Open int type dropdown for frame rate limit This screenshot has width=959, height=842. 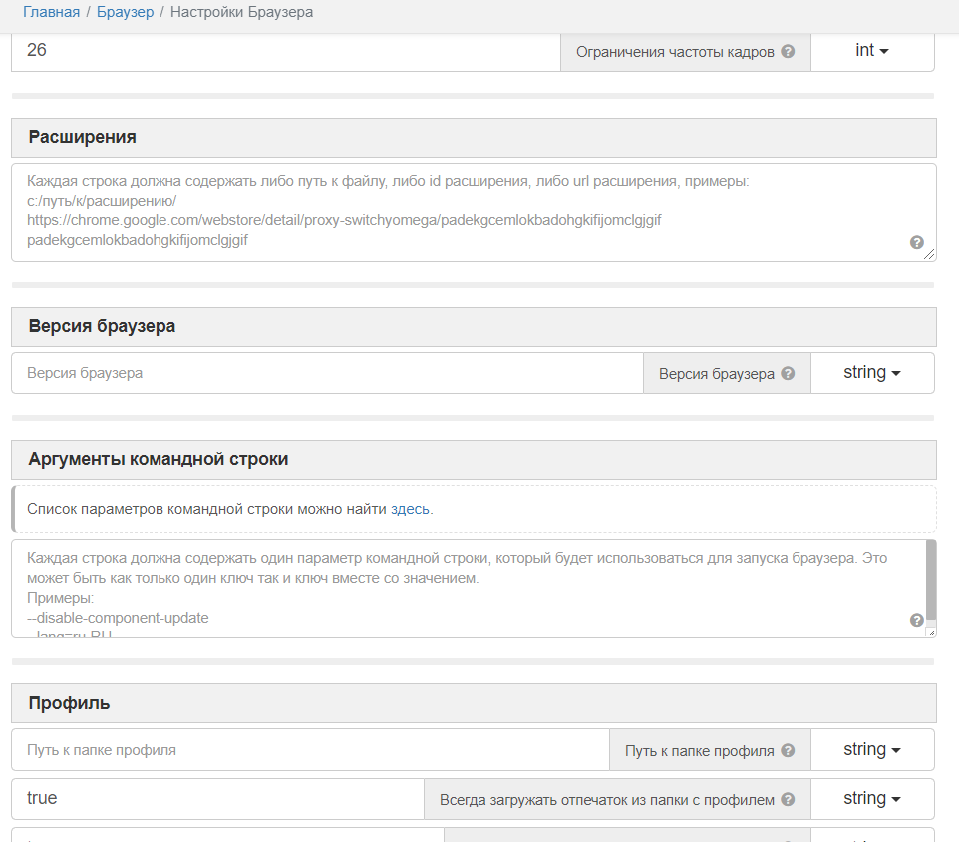[x=872, y=50]
